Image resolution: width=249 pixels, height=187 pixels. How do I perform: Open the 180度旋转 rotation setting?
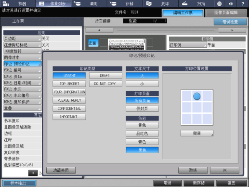click(22, 51)
